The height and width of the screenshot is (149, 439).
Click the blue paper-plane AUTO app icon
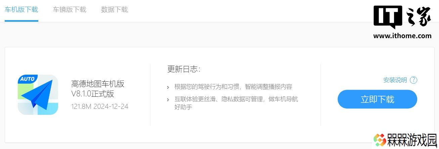38,95
